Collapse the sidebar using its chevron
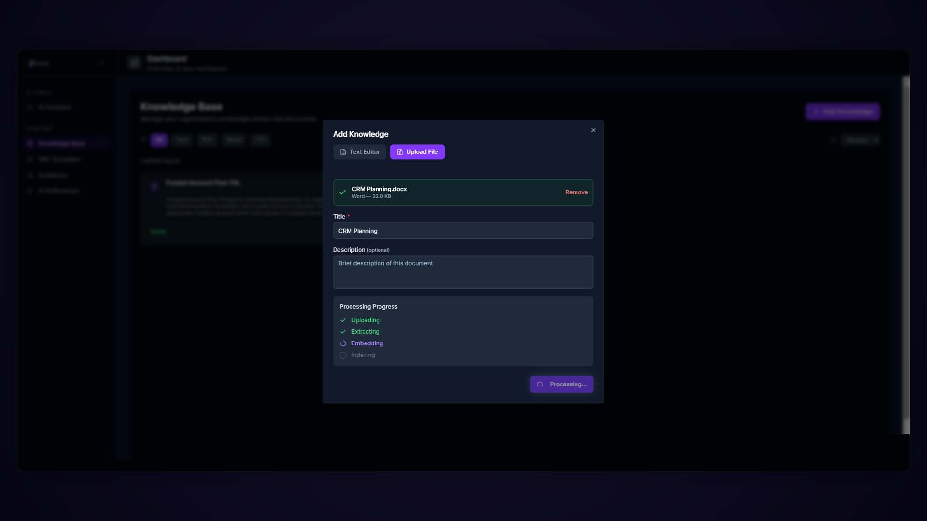Image resolution: width=927 pixels, height=521 pixels. pyautogui.click(x=101, y=63)
